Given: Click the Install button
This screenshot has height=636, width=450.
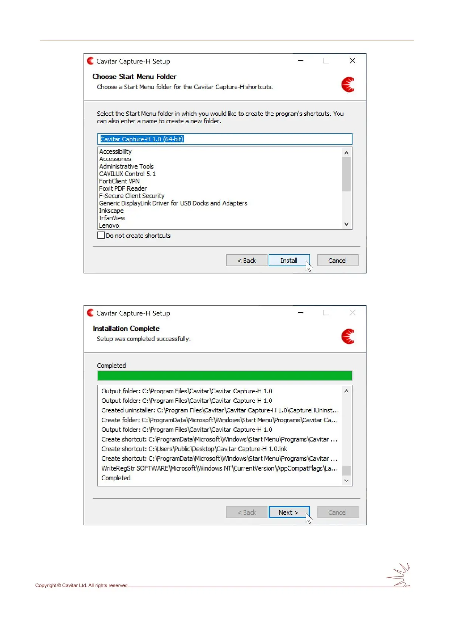Looking at the screenshot, I should [x=289, y=260].
